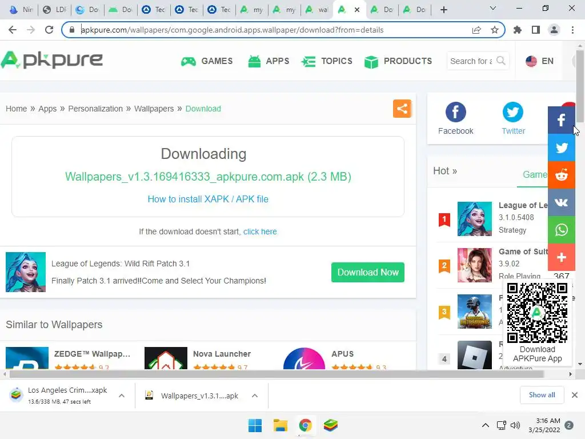Share via VK in floating sidebar
Viewport: 585px width, 439px height.
click(561, 202)
